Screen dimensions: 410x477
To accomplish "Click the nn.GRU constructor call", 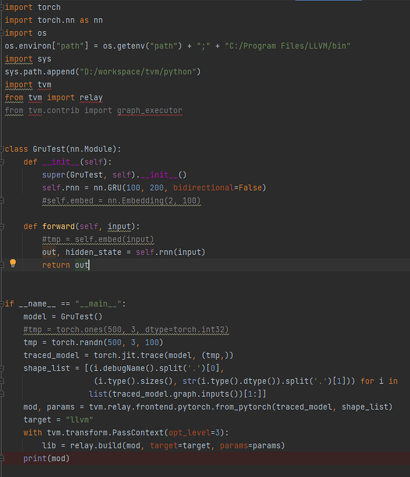I will (x=110, y=188).
